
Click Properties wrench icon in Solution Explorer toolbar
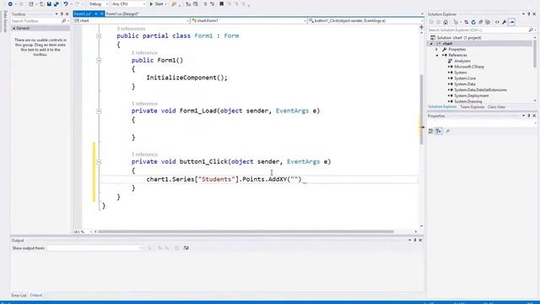point(505,22)
